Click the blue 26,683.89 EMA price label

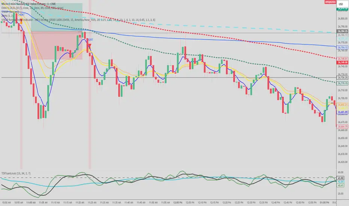(x=343, y=112)
